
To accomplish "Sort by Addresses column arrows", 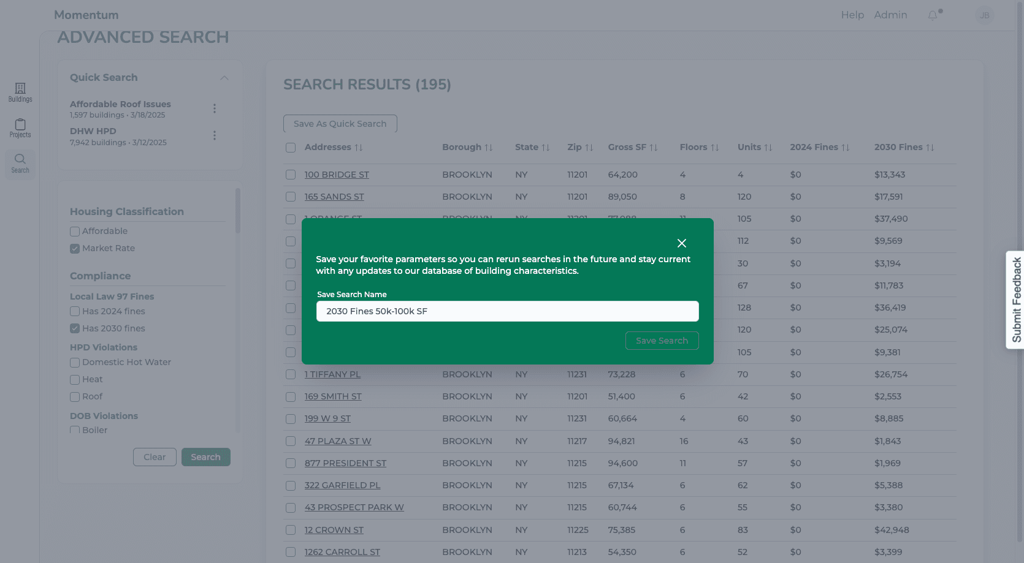I will pyautogui.click(x=359, y=148).
